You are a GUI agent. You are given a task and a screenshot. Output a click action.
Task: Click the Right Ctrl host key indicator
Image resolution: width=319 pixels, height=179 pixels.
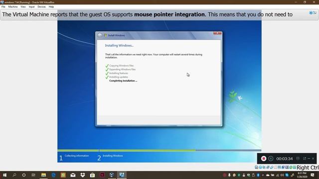308,168
